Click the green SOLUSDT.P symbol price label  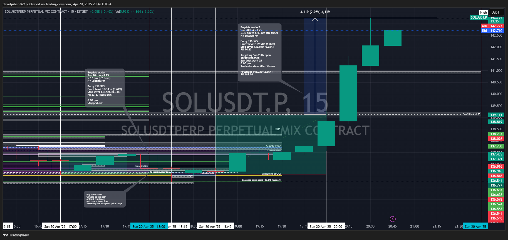[x=479, y=17]
